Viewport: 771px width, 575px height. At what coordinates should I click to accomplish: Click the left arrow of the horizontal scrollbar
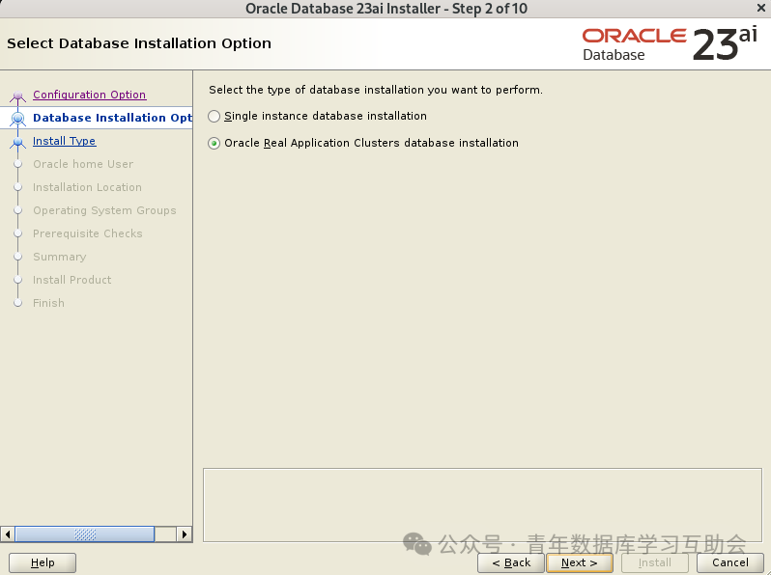click(x=8, y=534)
